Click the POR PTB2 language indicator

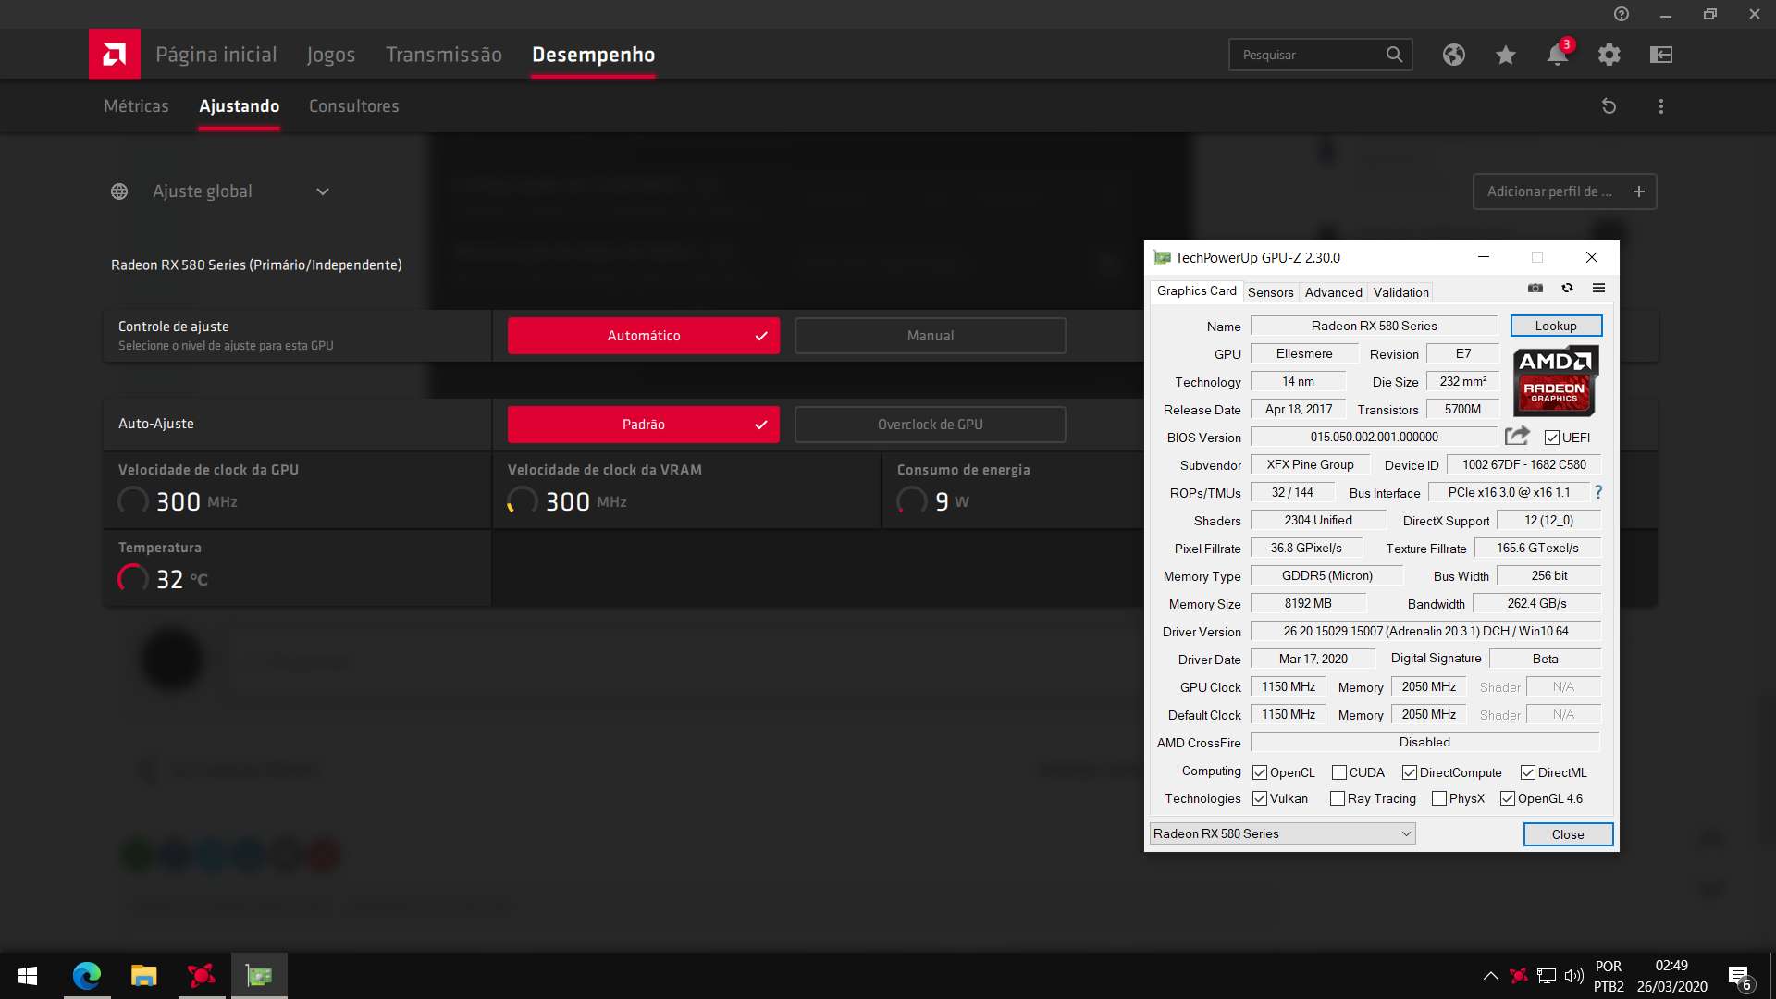click(1609, 976)
